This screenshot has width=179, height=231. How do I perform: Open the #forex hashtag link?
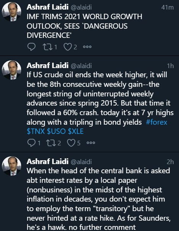pos(156,122)
